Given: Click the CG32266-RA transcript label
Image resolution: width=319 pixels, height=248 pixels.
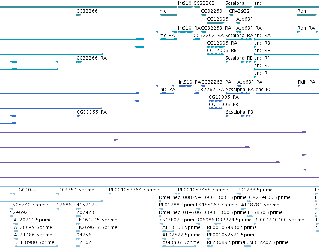Looking at the screenshot, I should pos(92,58).
